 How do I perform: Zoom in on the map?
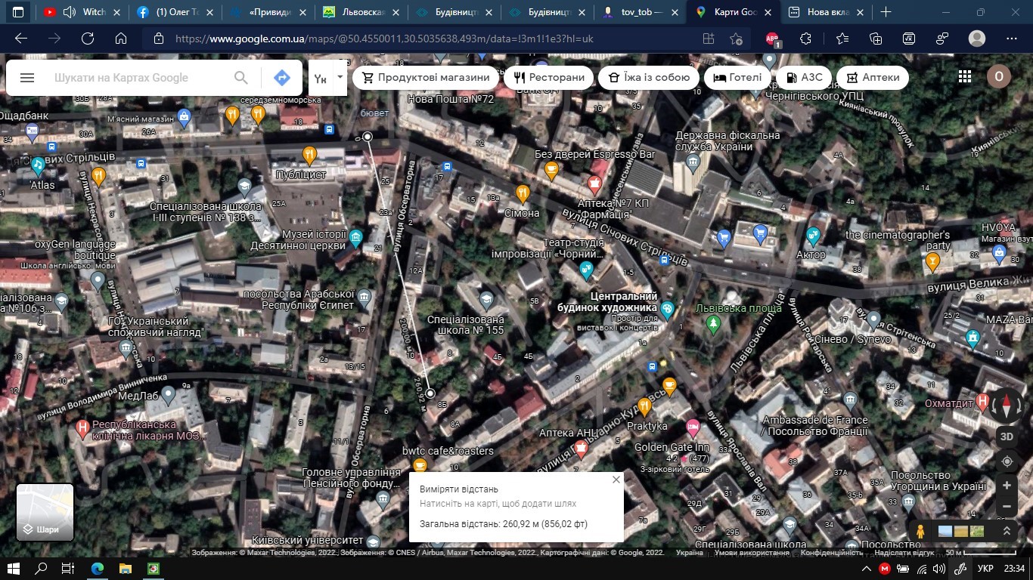click(1007, 486)
